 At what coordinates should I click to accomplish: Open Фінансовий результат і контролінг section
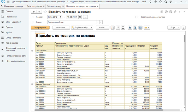click(x=16, y=49)
